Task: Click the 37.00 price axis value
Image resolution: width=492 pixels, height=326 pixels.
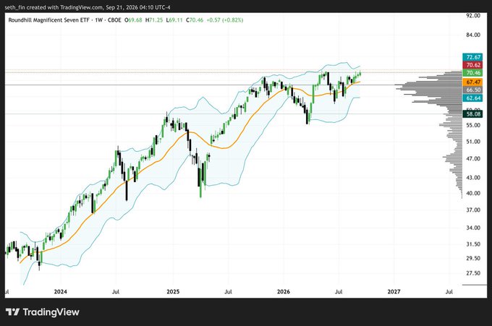Action: pos(473,210)
